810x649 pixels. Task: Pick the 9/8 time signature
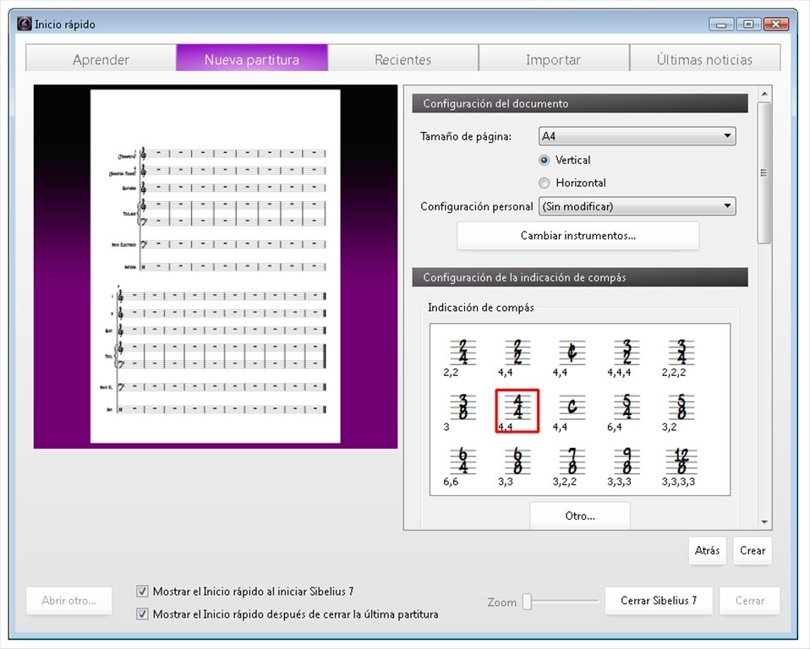[x=627, y=461]
